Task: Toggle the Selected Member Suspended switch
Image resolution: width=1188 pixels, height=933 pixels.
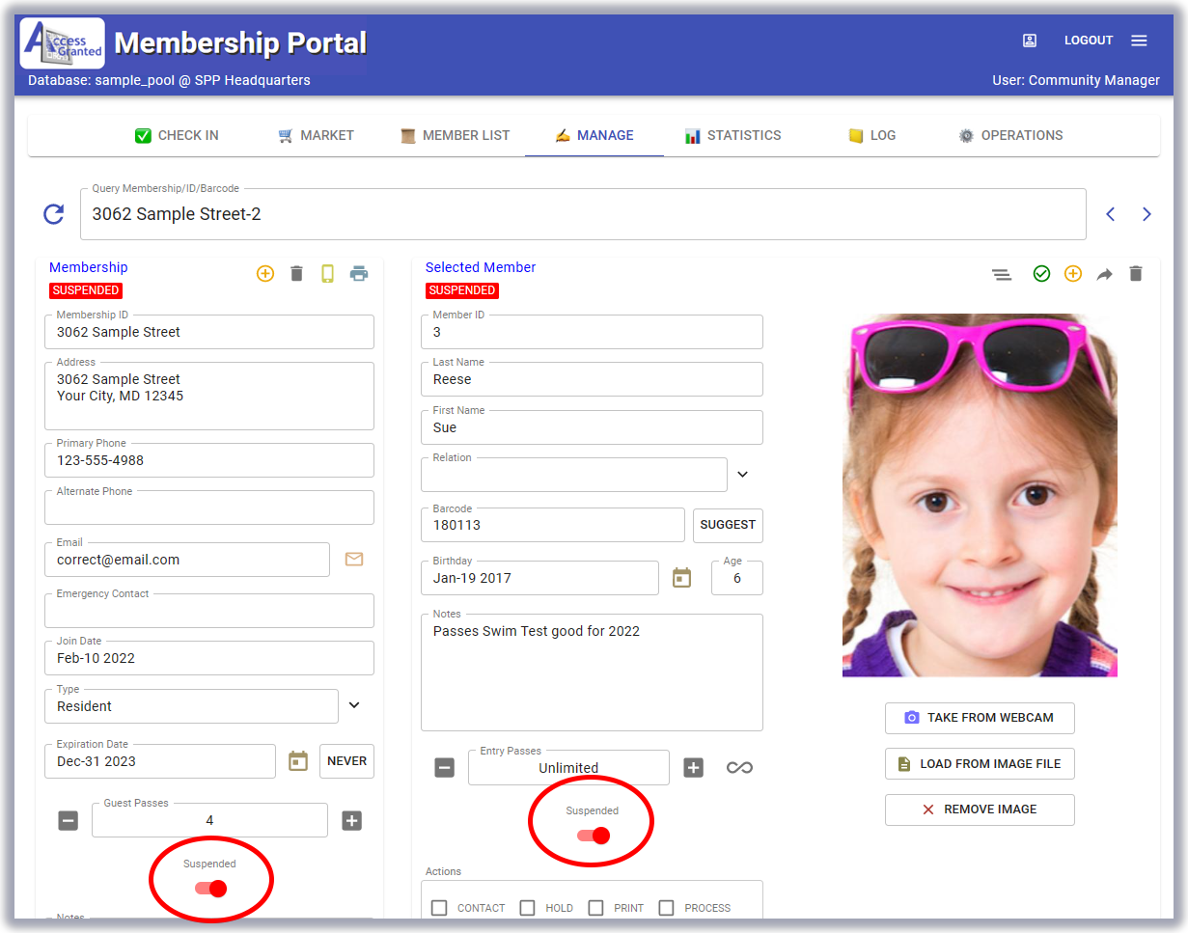Action: click(593, 835)
